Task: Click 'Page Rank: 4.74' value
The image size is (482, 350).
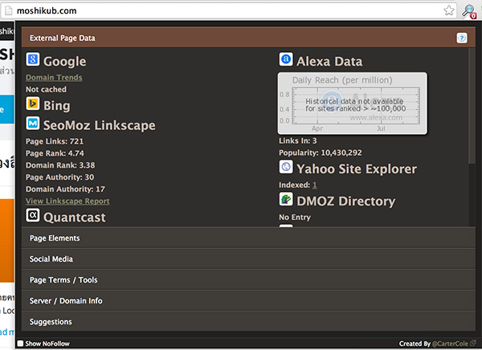Action: [x=55, y=153]
